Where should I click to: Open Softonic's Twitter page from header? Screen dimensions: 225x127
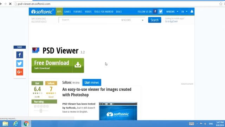click(161, 12)
